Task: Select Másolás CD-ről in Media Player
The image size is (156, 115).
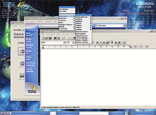Action: (30, 46)
